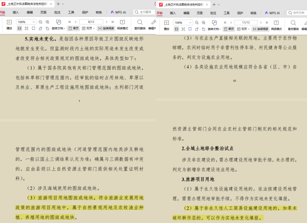Viewport: 307px width, 223px height.
Task: Toggle 连续阅读 continuous reading in the 11/13 window
Action: (260, 29)
